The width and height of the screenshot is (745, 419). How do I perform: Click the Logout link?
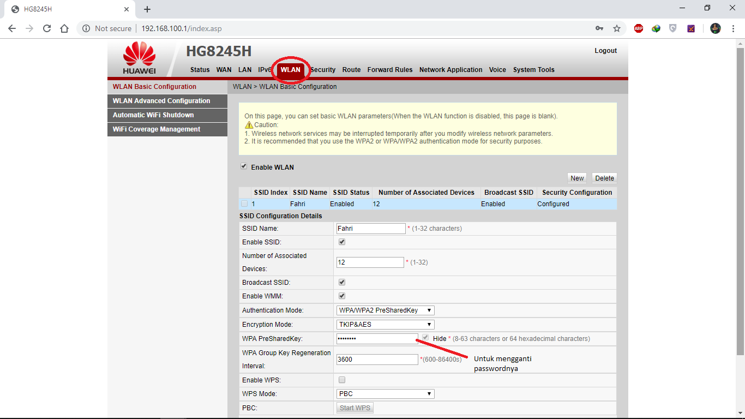click(x=605, y=51)
